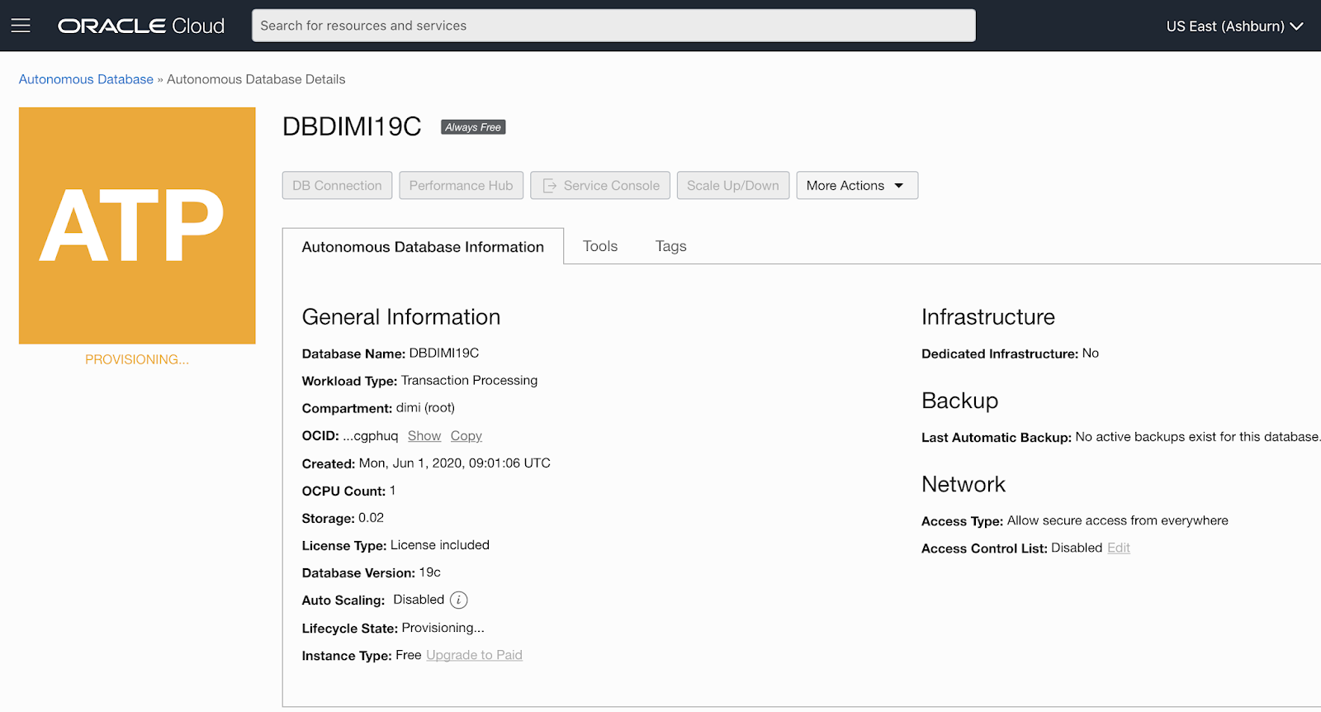1321x712 pixels.
Task: Copy the OCID value
Action: coord(466,436)
